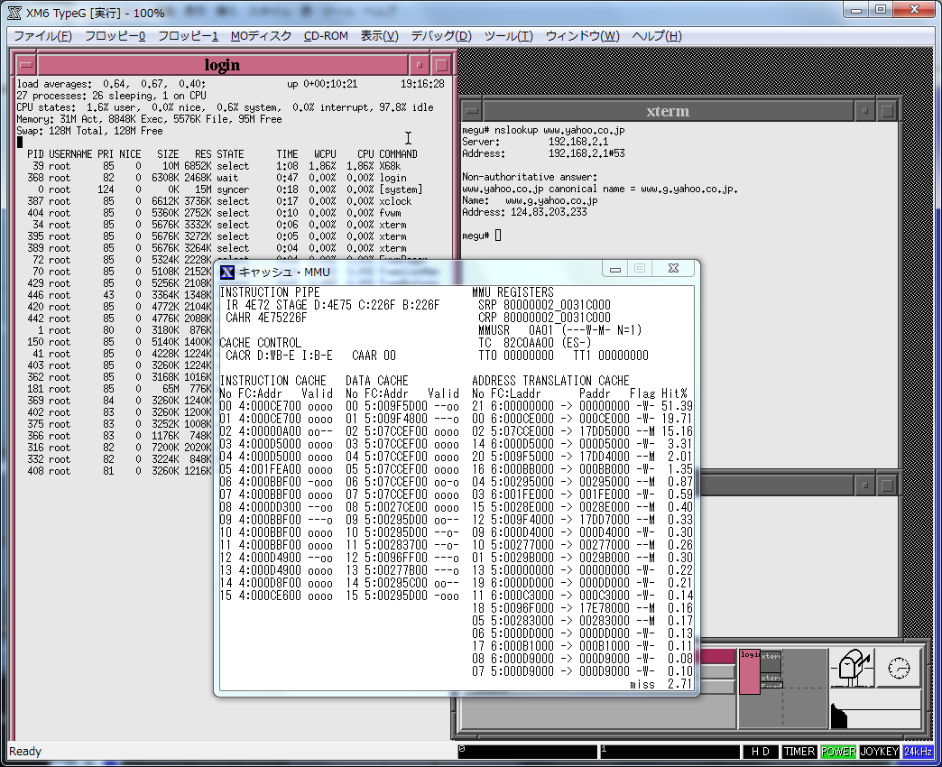Click the TIMER status indicator
942x767 pixels.
tap(799, 752)
